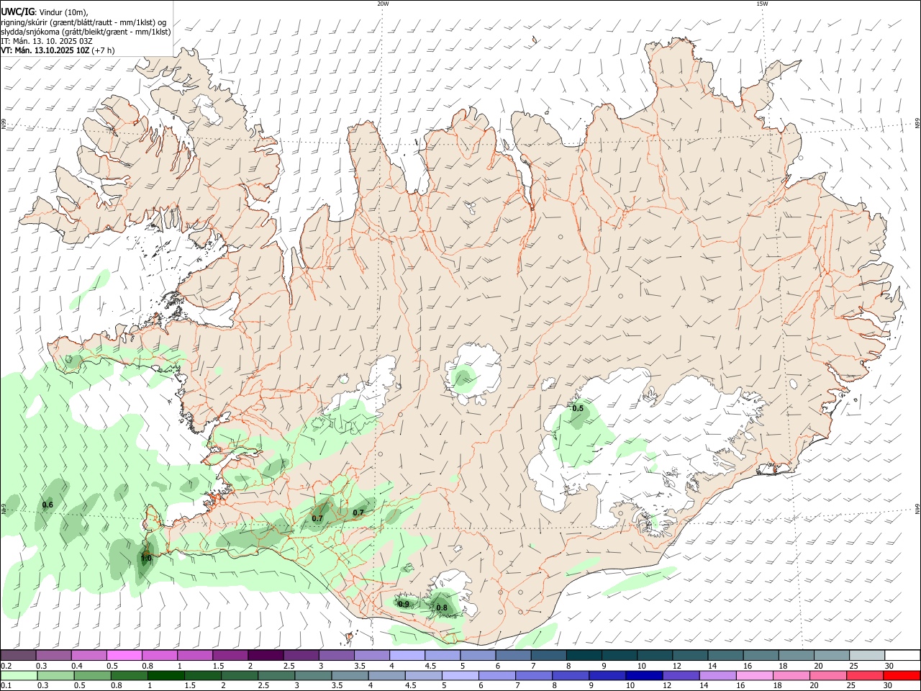Image resolution: width=921 pixels, height=691 pixels.
Task: Pick the darkest green rain swatch starting at 1
Action: click(x=165, y=675)
